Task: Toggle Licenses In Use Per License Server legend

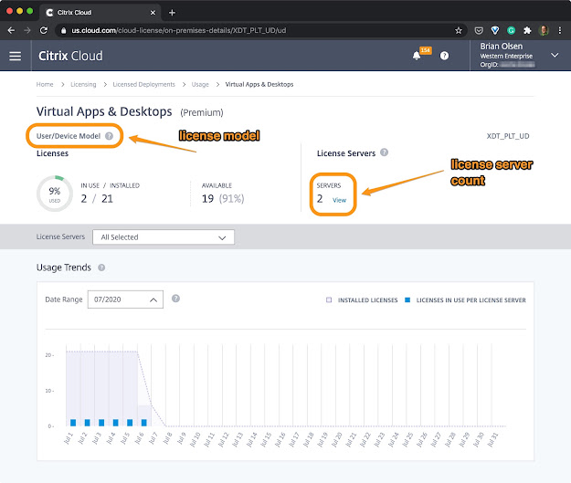Action: (x=465, y=299)
